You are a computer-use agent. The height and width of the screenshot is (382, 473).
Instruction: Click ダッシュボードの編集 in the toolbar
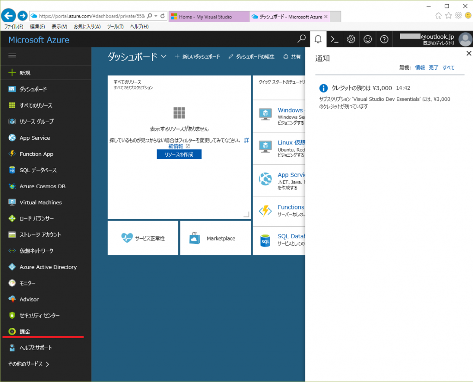252,56
